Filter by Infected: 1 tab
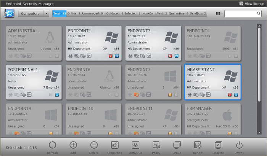This screenshot has height=156, width=267. [133, 13]
